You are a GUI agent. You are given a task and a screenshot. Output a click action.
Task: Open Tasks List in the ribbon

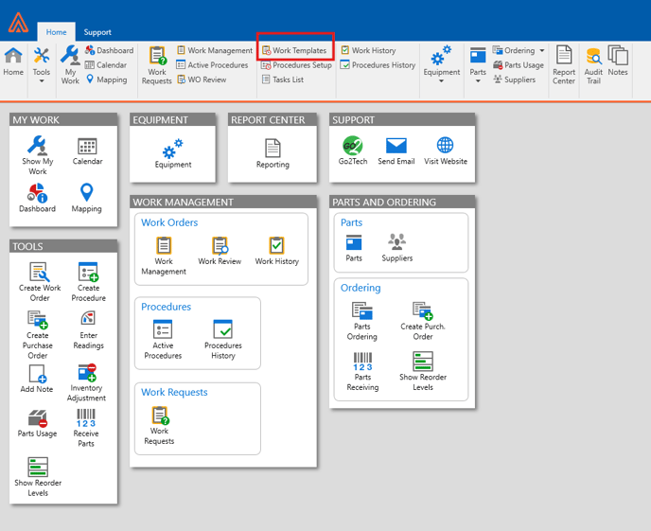pos(283,80)
